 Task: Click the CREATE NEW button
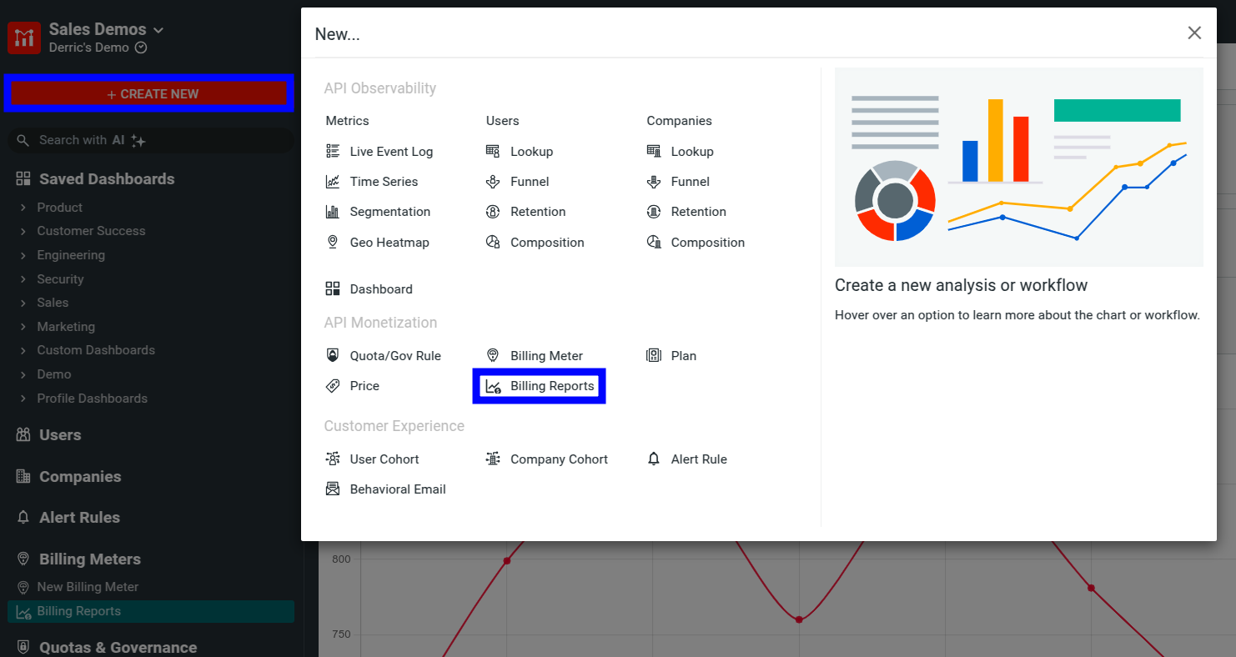pyautogui.click(x=148, y=93)
